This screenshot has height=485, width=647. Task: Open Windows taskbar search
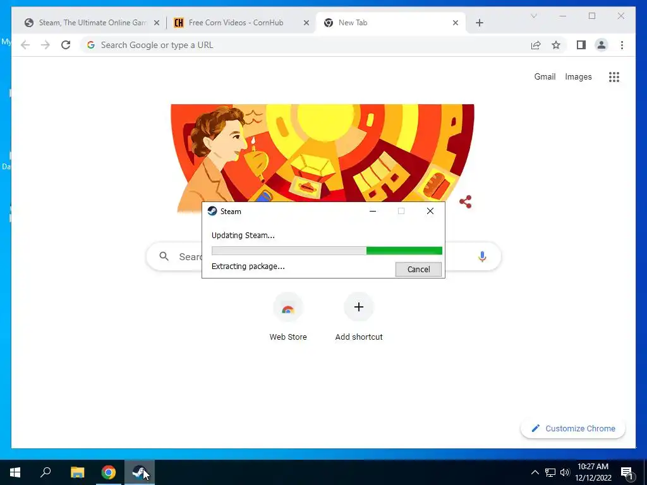point(45,472)
